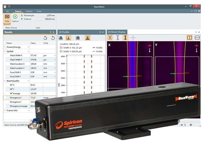This screenshot has width=202, height=145.
Task: Open the Views ribbon tab
Action: 39,11
